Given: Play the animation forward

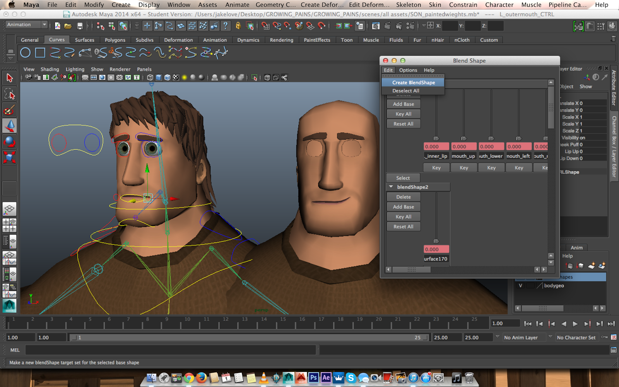Looking at the screenshot, I should pyautogui.click(x=575, y=324).
